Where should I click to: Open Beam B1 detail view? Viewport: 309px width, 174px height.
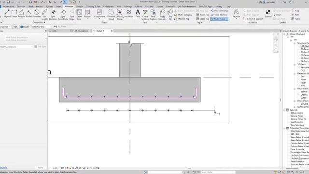(x=305, y=92)
